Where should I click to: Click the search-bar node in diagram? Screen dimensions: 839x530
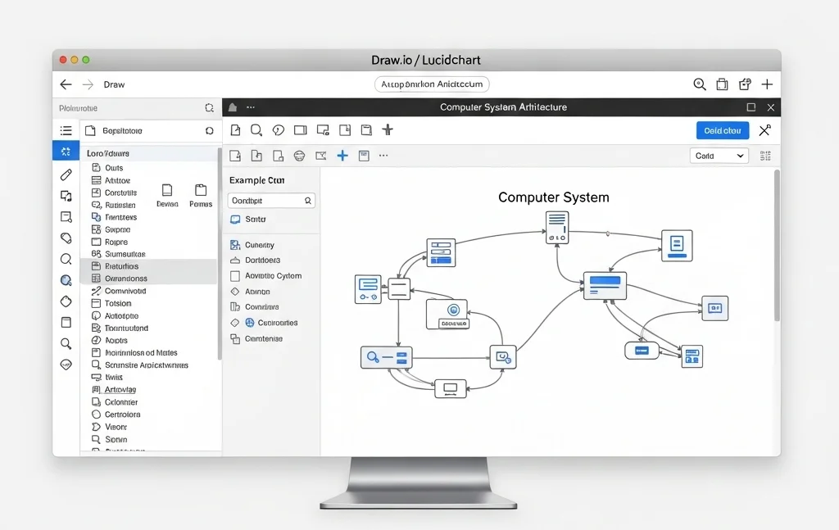pos(387,357)
